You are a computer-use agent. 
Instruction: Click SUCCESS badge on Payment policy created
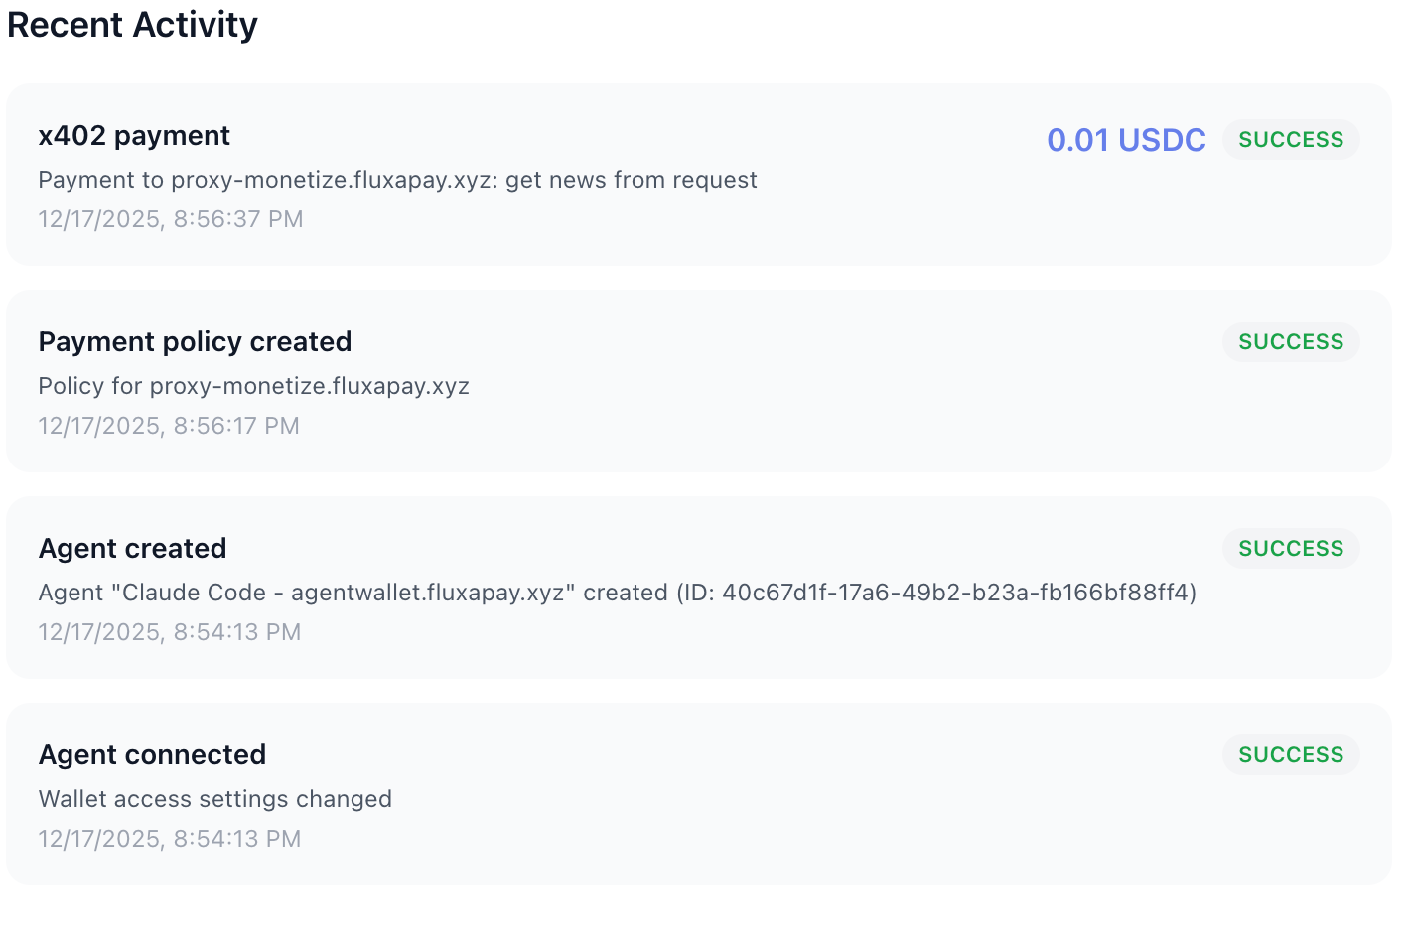1291,342
